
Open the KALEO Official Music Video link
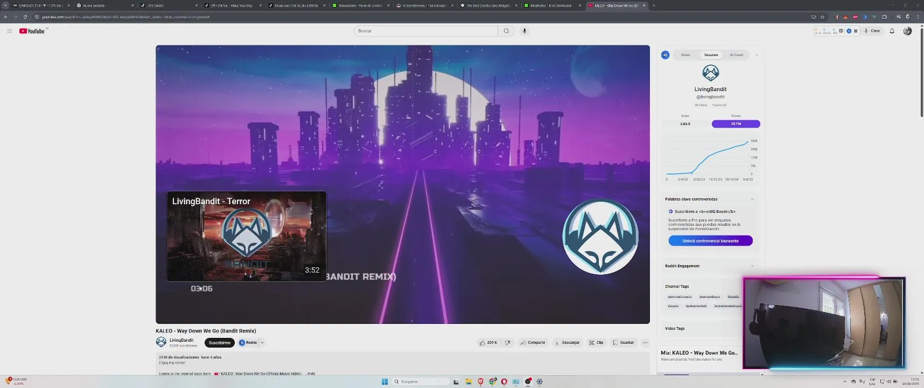click(257, 373)
